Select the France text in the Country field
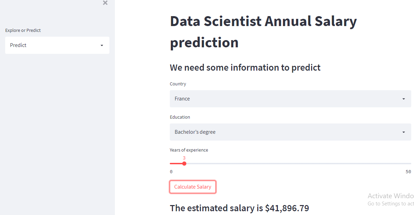Screen dimensions: 414x215 [182, 98]
